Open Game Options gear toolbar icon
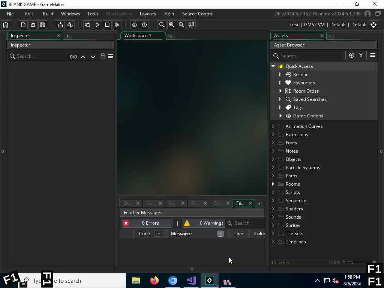 (135, 25)
